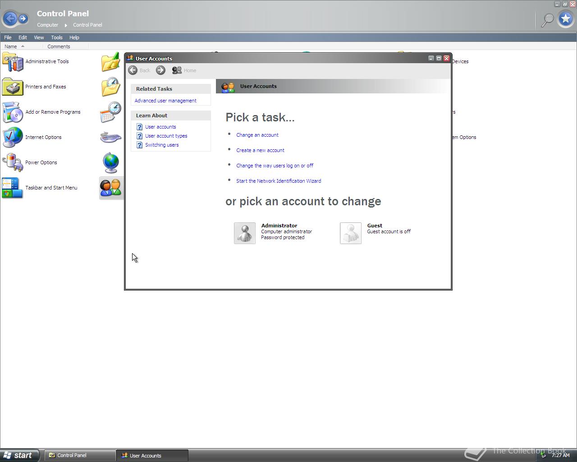Minimize the User Accounts window
This screenshot has width=577, height=462.
click(x=431, y=58)
